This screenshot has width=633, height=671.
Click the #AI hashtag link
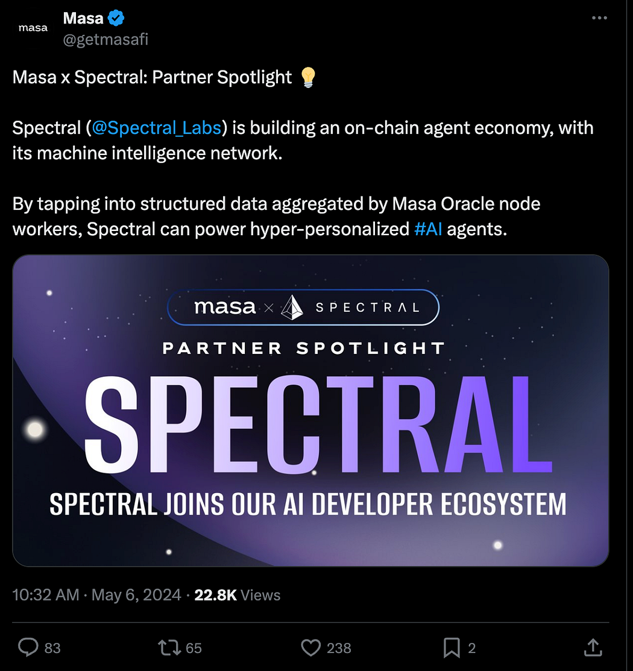428,229
